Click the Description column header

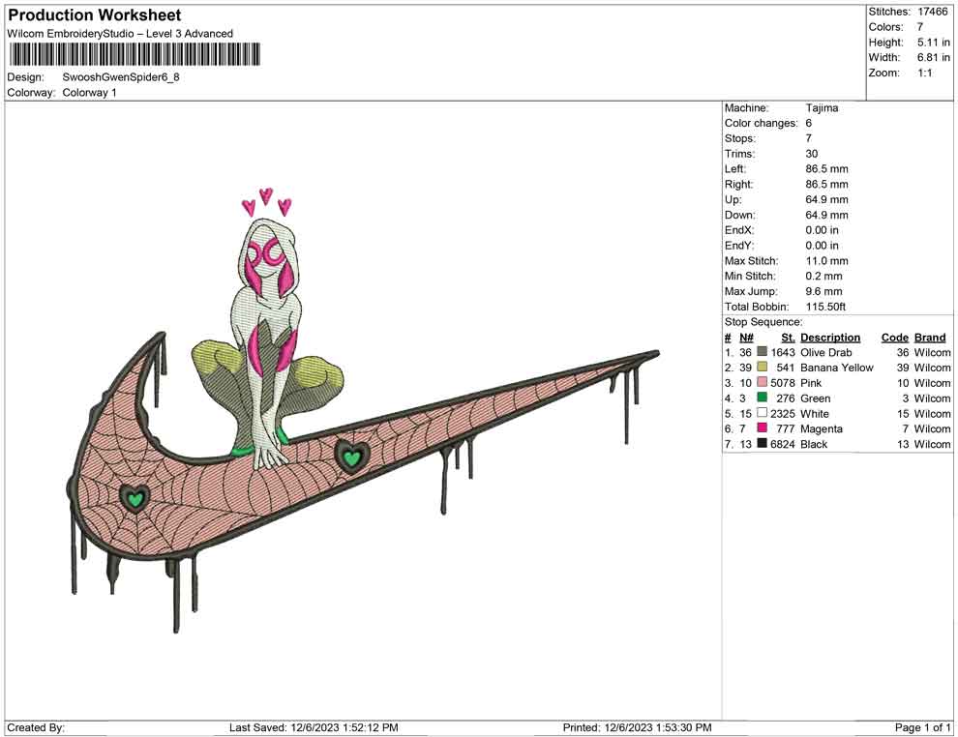(x=830, y=338)
